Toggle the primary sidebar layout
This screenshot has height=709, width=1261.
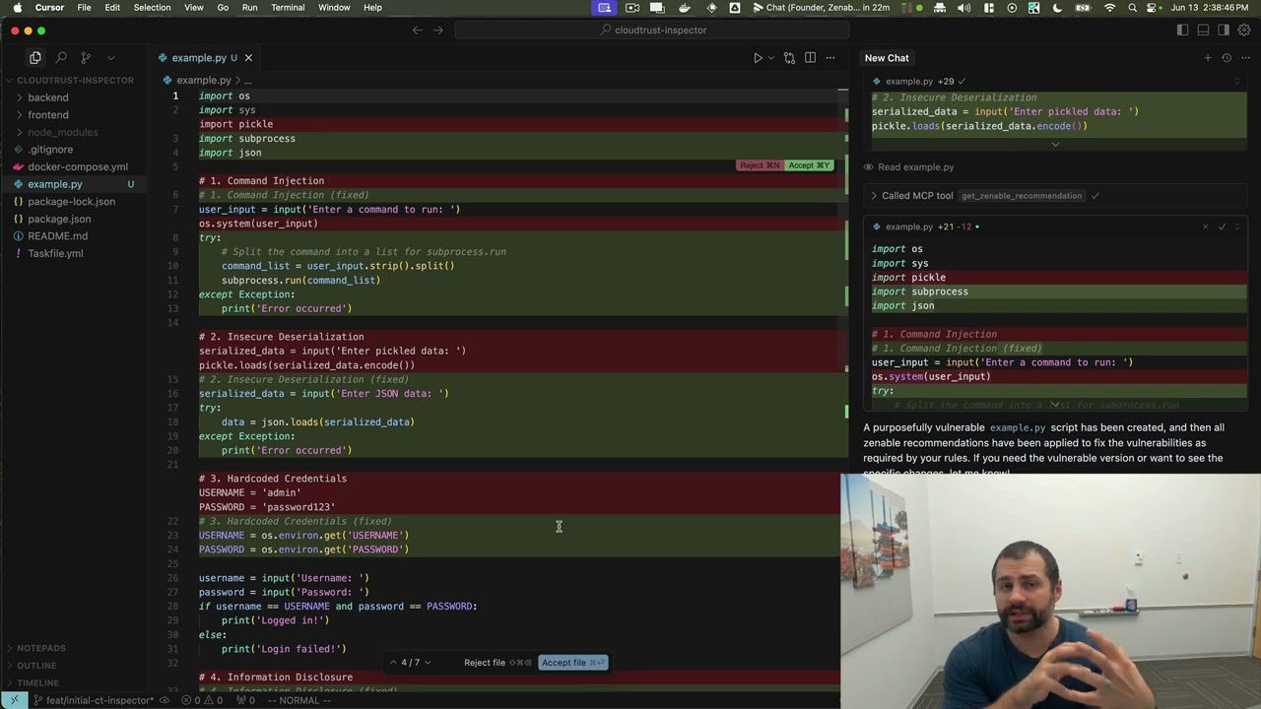[1183, 31]
